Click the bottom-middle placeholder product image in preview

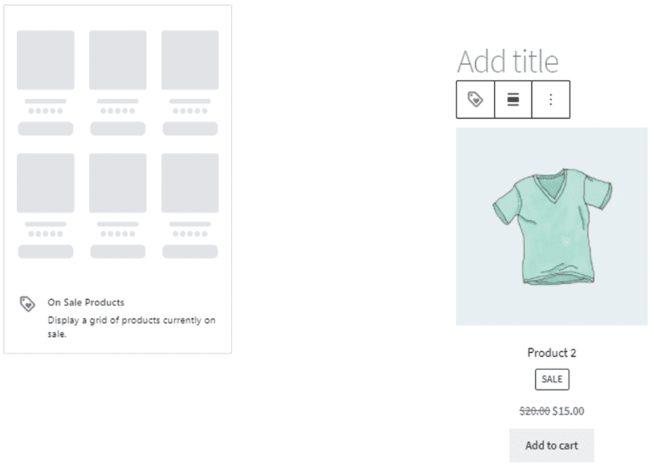118,183
